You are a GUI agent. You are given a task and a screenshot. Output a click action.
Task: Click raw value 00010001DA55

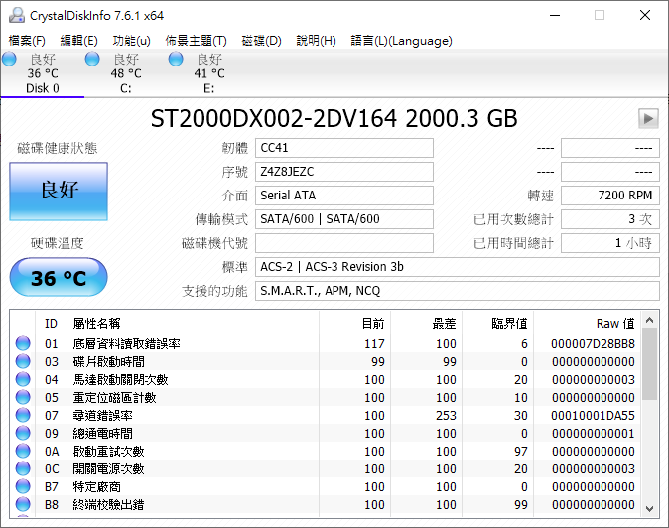tap(593, 416)
